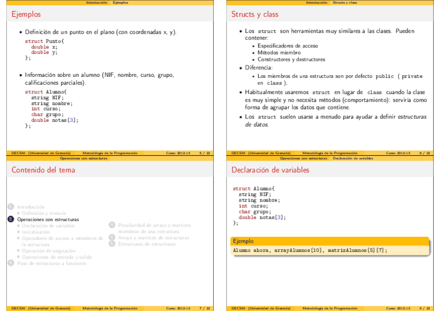Screen dimensions: 440x311
Task: Click the 'Ejemplos' slide title
Action: tap(26, 15)
